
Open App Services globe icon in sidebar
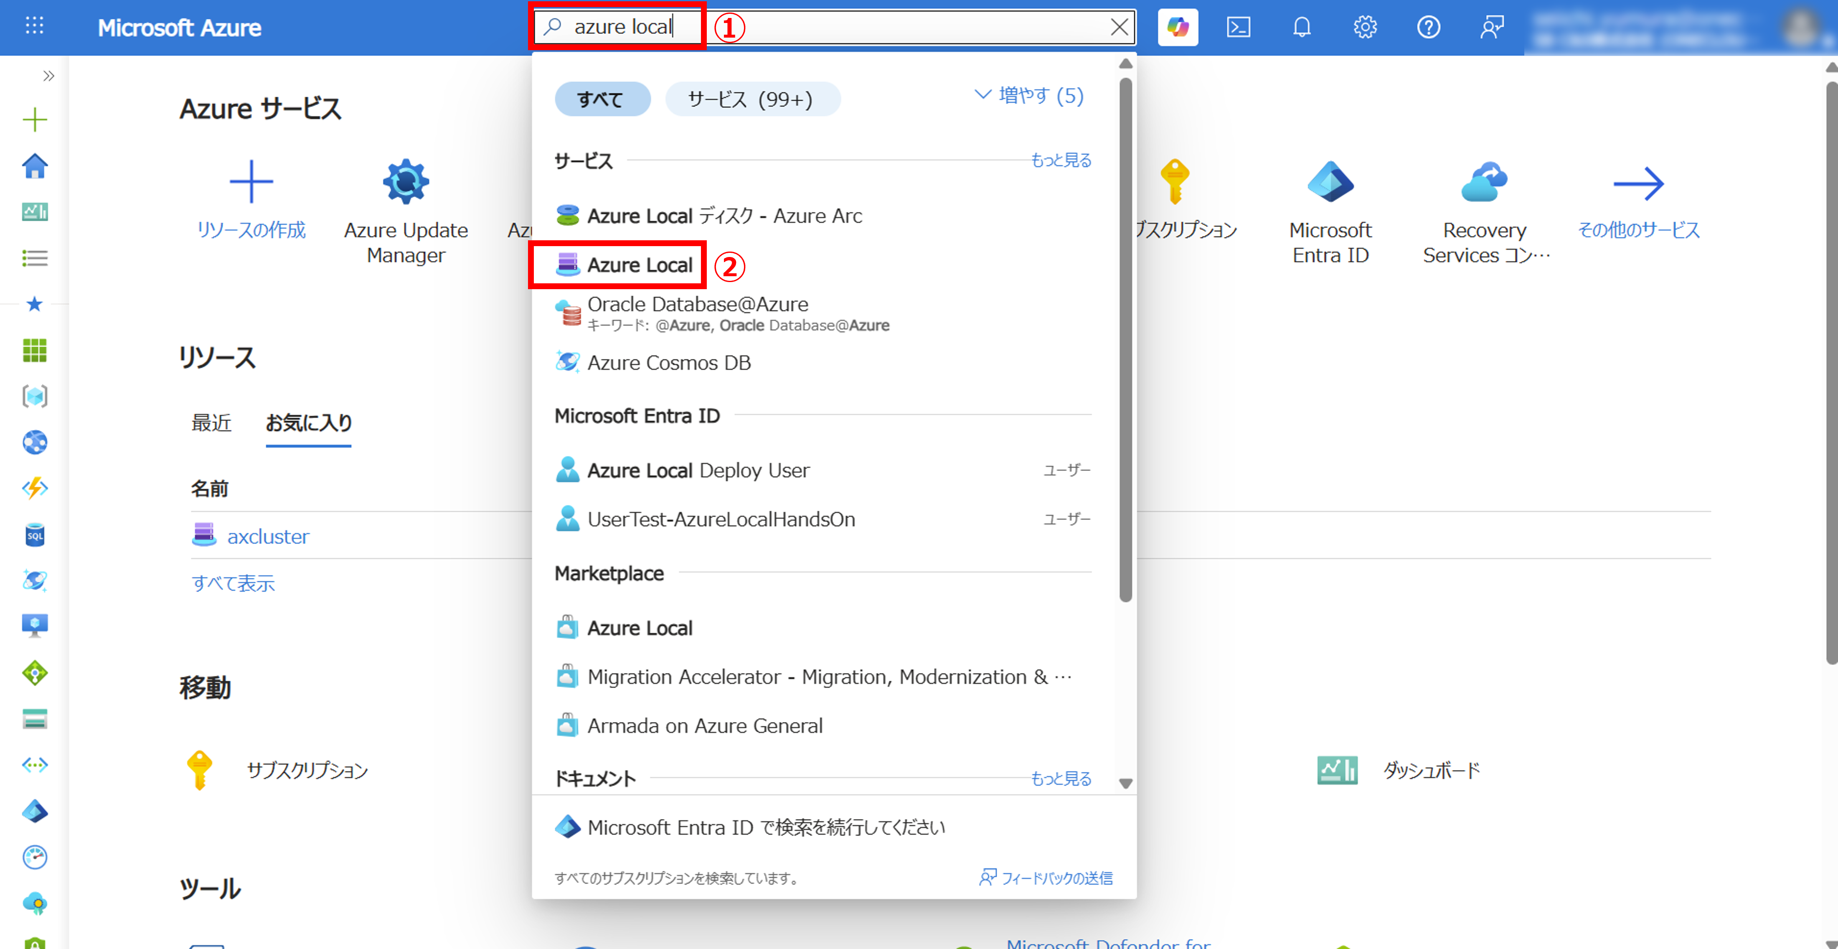[34, 443]
